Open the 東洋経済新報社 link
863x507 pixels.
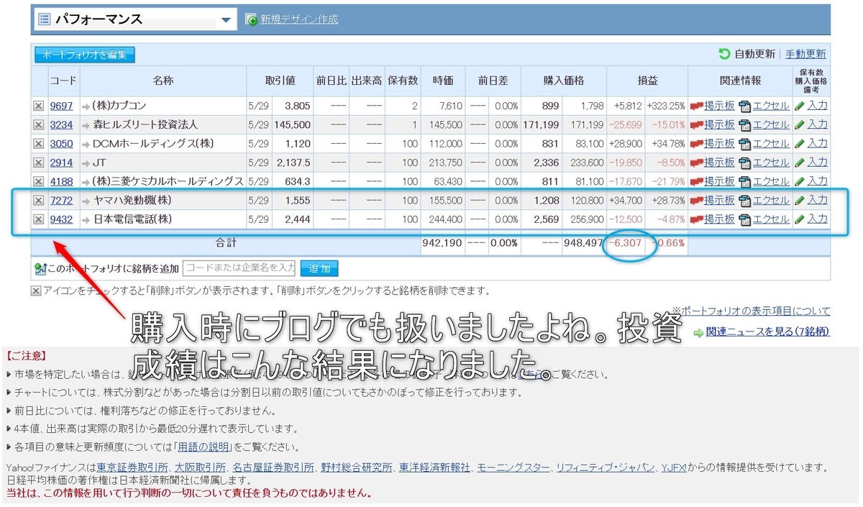pyautogui.click(x=435, y=467)
